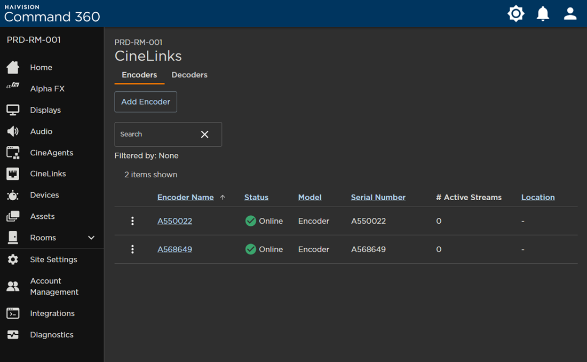Open the user profile icon
Screen dimensions: 587x362
pyautogui.click(x=570, y=13)
